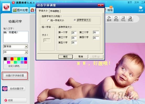
Task: Click the 第一个字 size field
Action: tap(74, 33)
